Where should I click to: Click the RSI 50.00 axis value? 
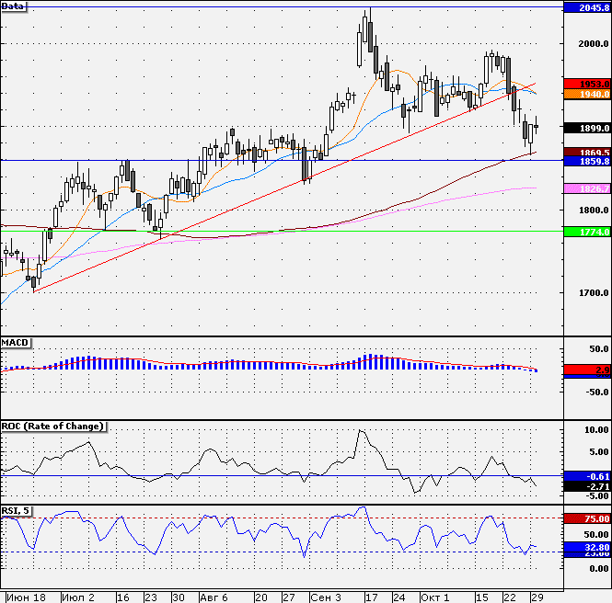click(x=596, y=534)
